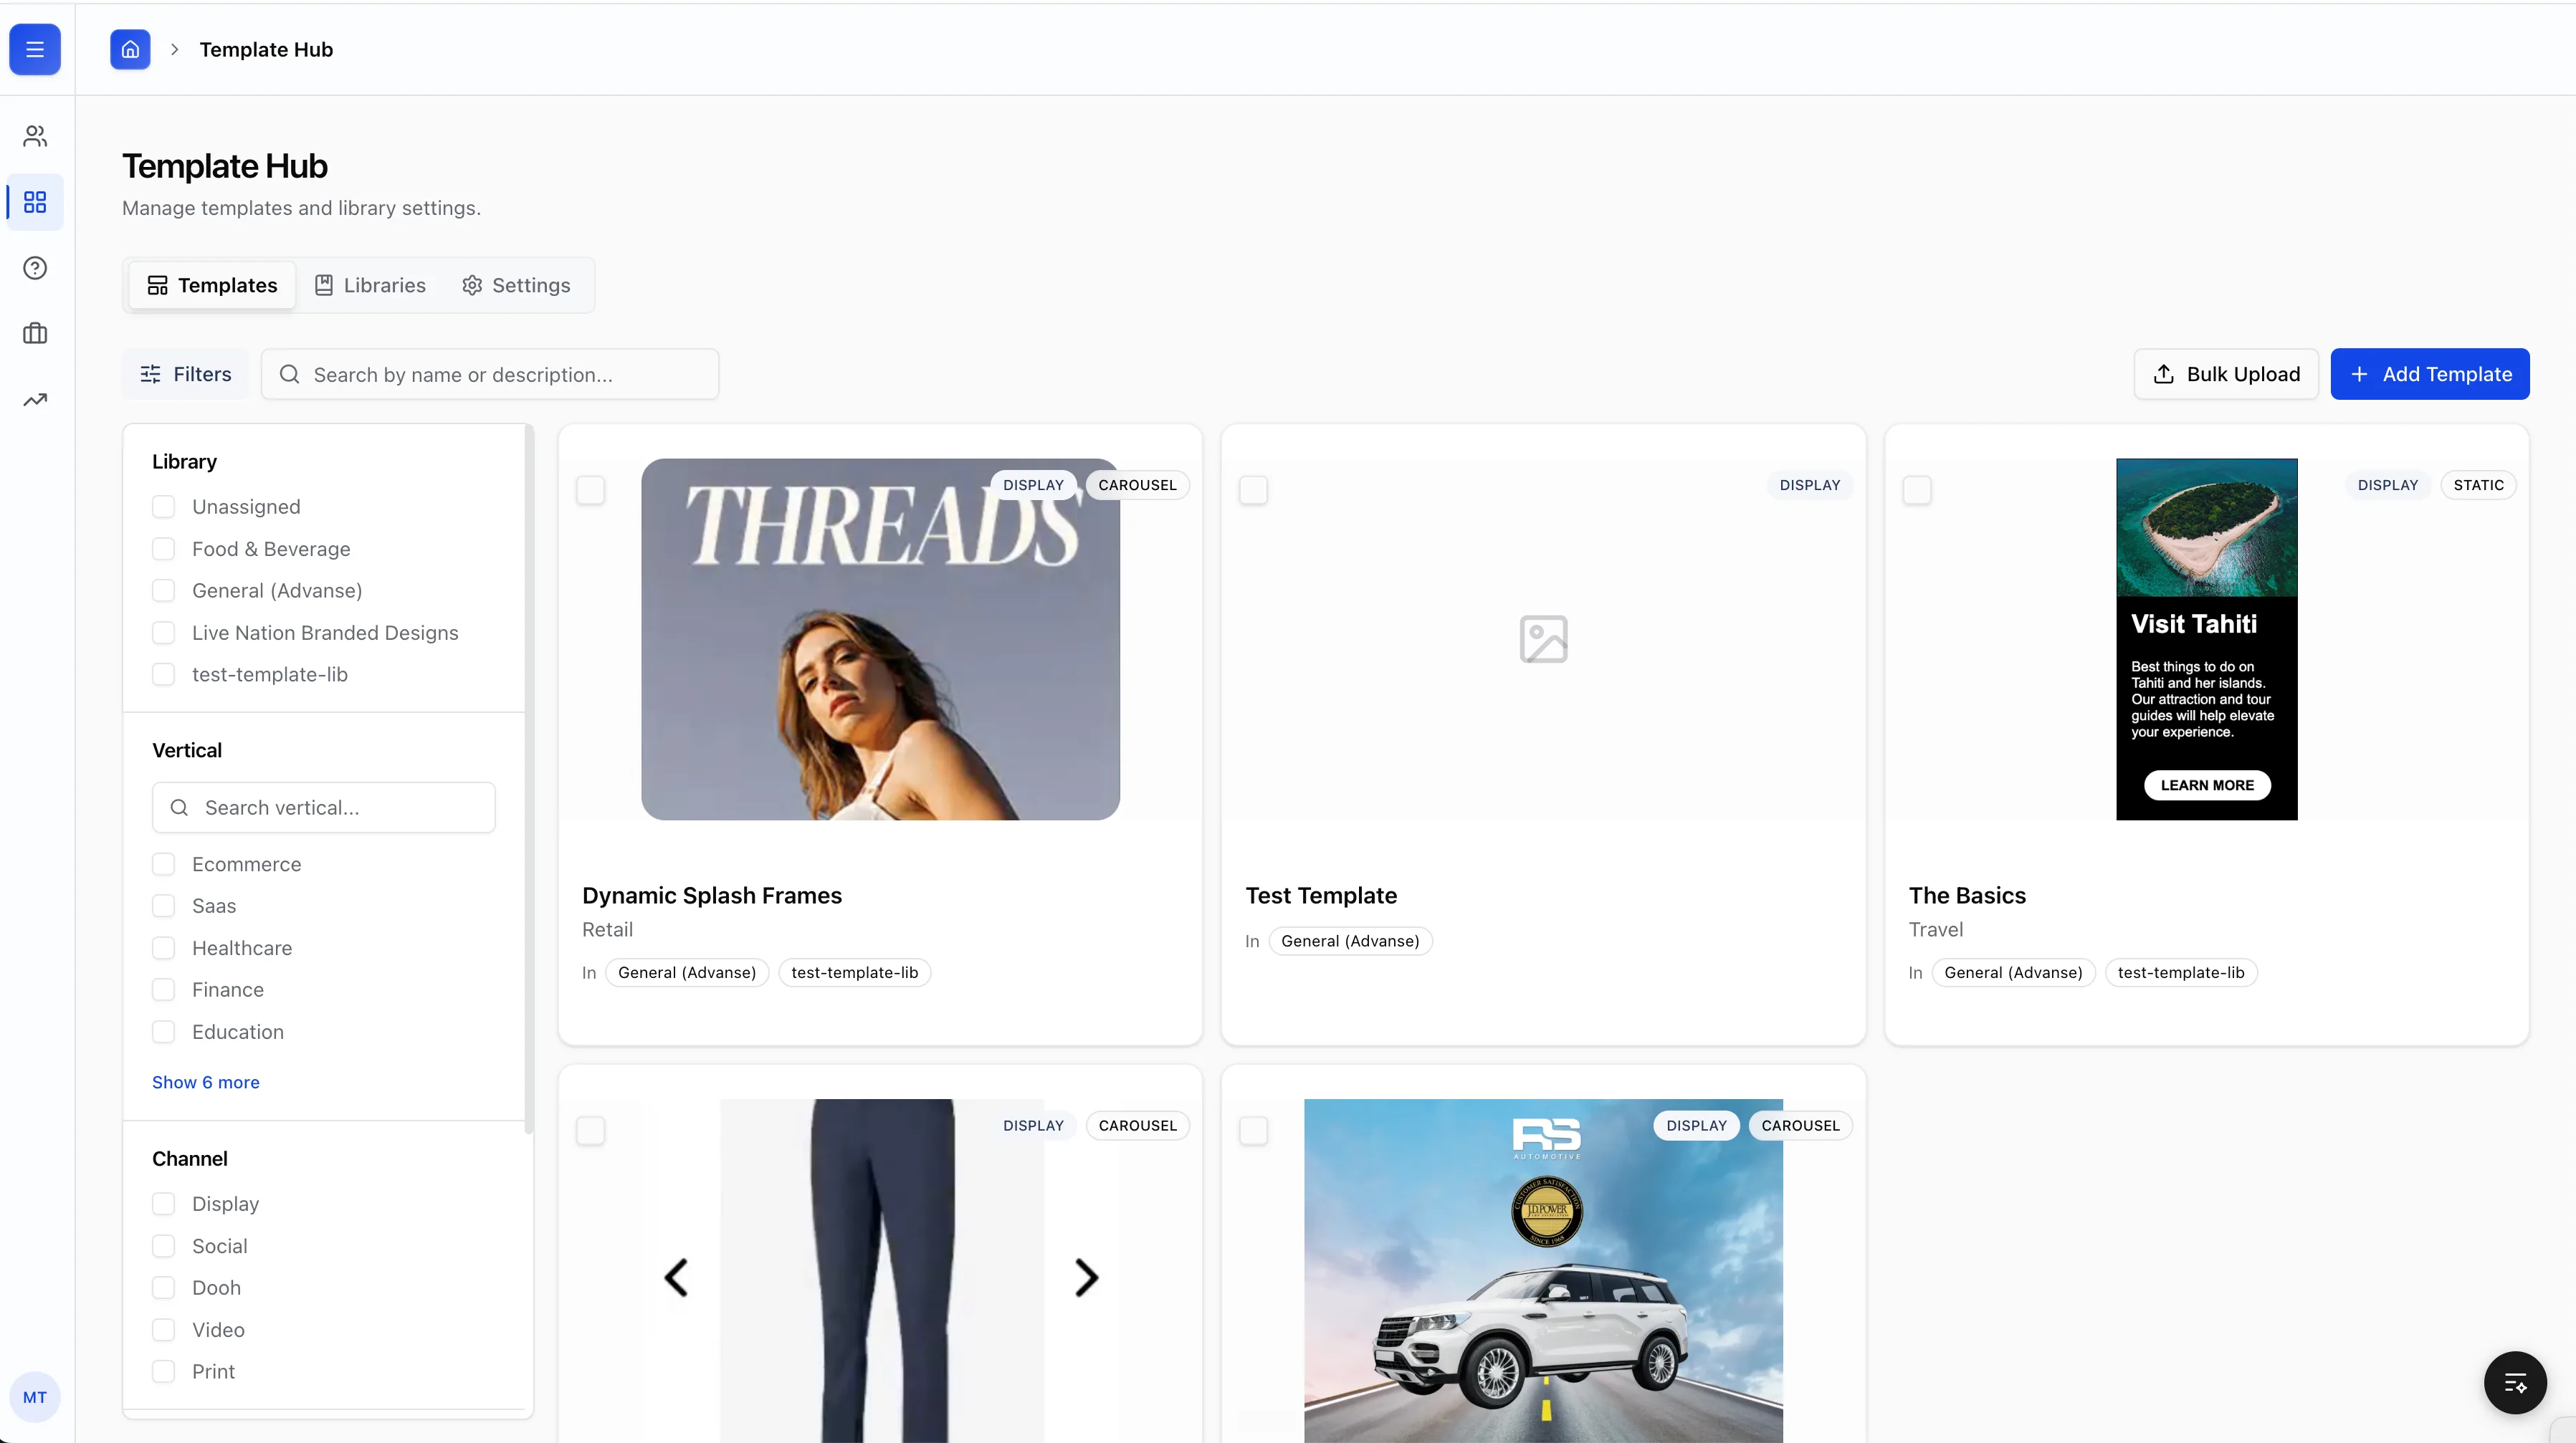Click the filter panel scrollbar
The width and height of the screenshot is (2576, 1443).
[529, 780]
